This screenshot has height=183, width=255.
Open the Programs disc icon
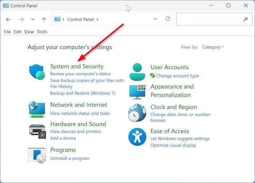pos(37,155)
